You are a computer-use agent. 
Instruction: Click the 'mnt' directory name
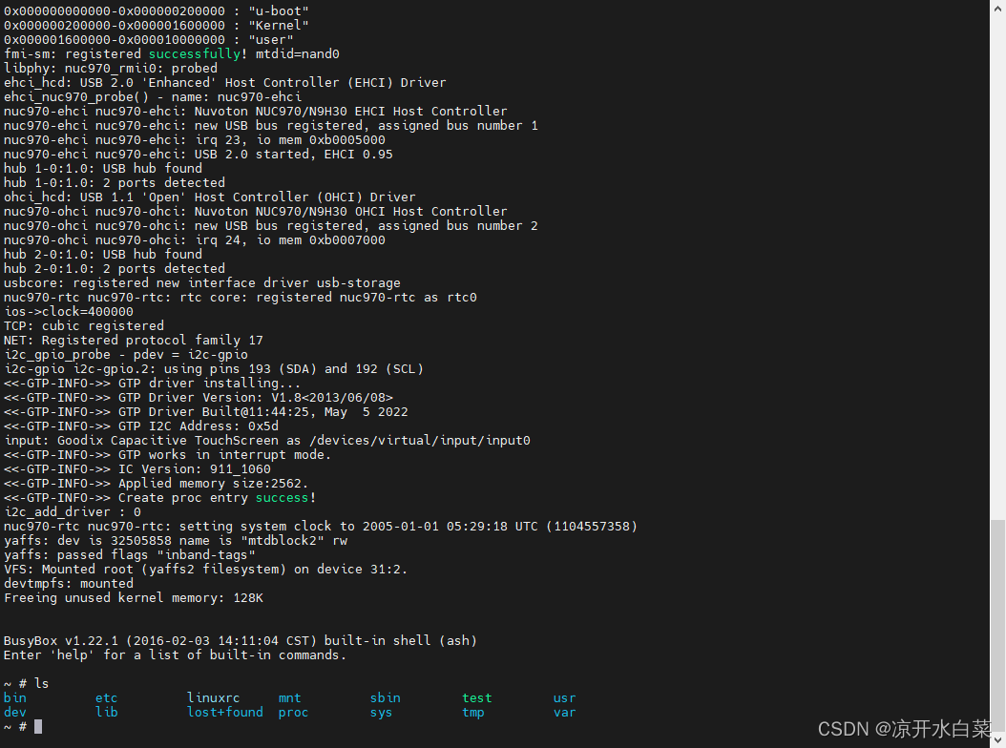tap(289, 697)
